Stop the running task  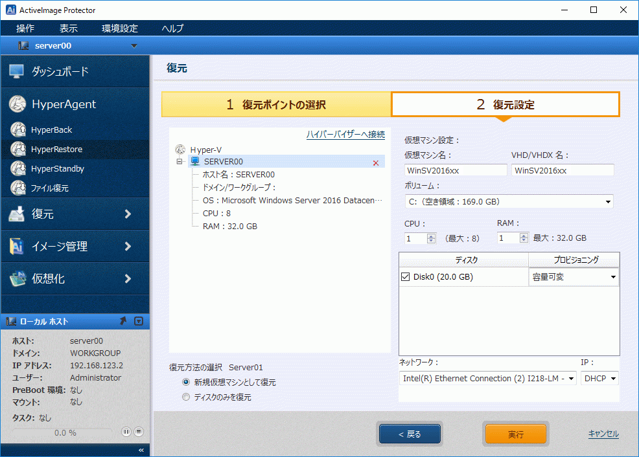point(139,432)
